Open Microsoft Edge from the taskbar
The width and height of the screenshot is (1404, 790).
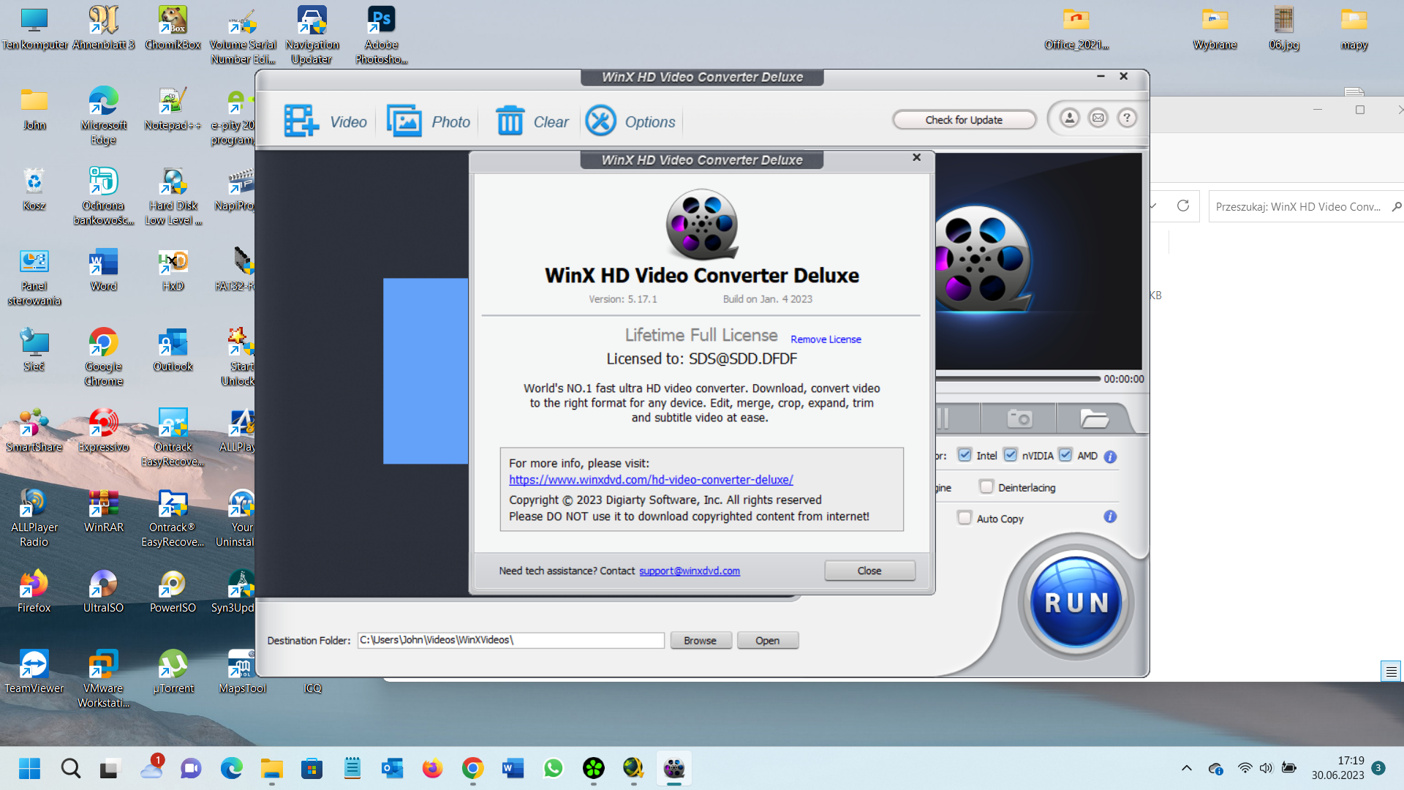tap(231, 769)
